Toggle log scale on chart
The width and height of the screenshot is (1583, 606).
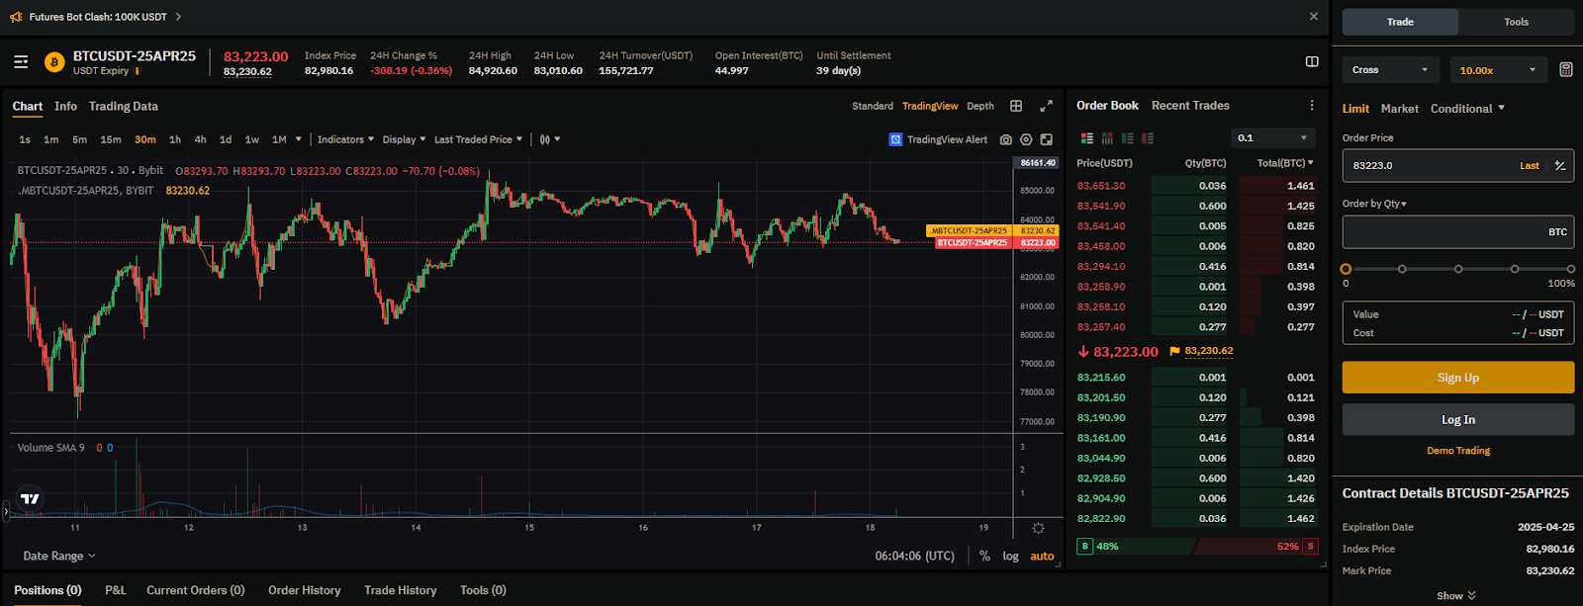pos(1010,556)
